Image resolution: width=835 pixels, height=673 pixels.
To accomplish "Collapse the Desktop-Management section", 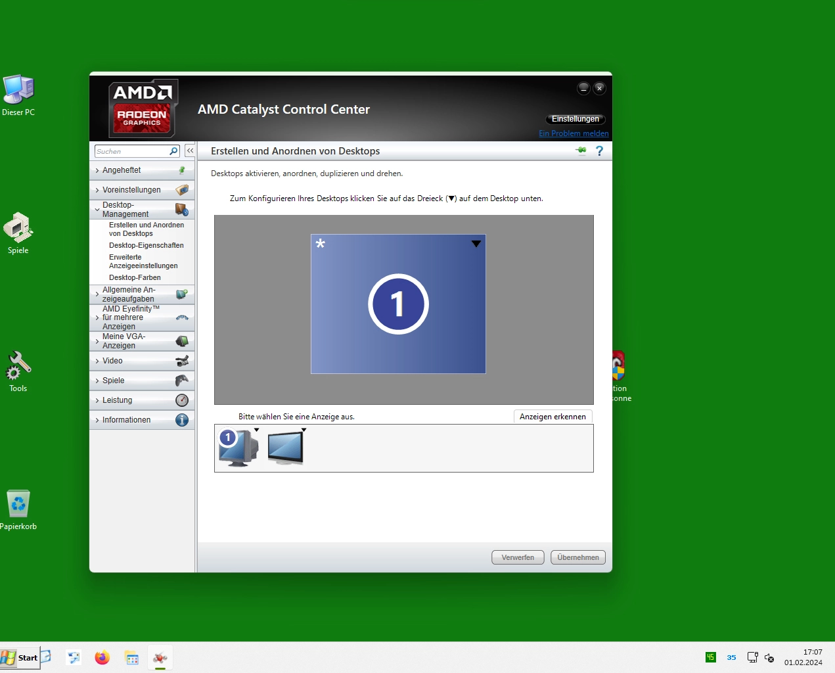I will pyautogui.click(x=142, y=210).
